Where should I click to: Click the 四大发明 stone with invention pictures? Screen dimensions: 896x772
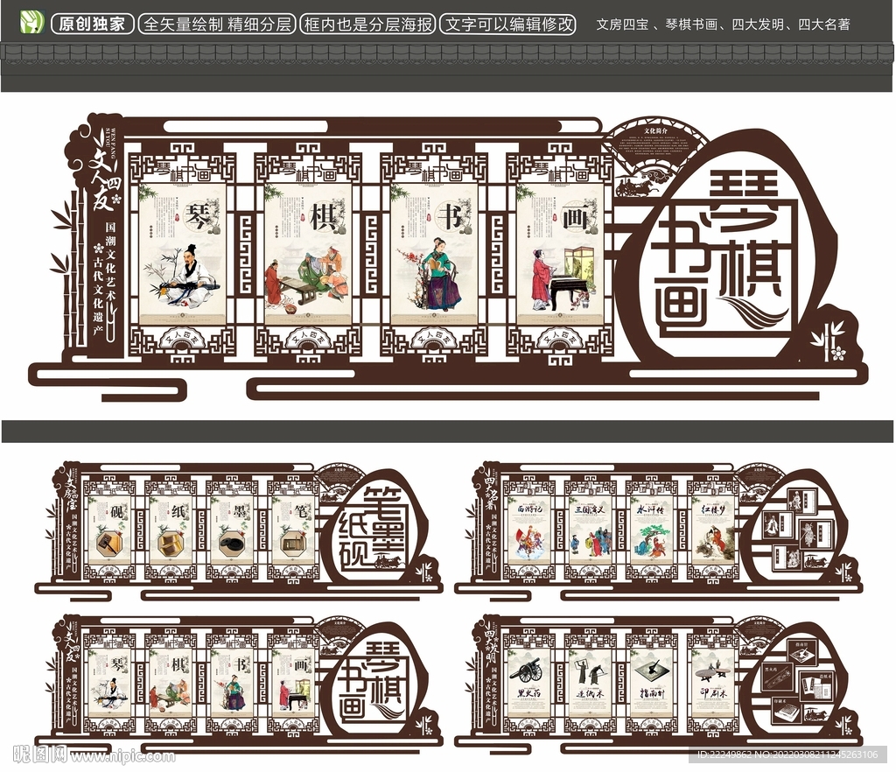click(x=795, y=681)
